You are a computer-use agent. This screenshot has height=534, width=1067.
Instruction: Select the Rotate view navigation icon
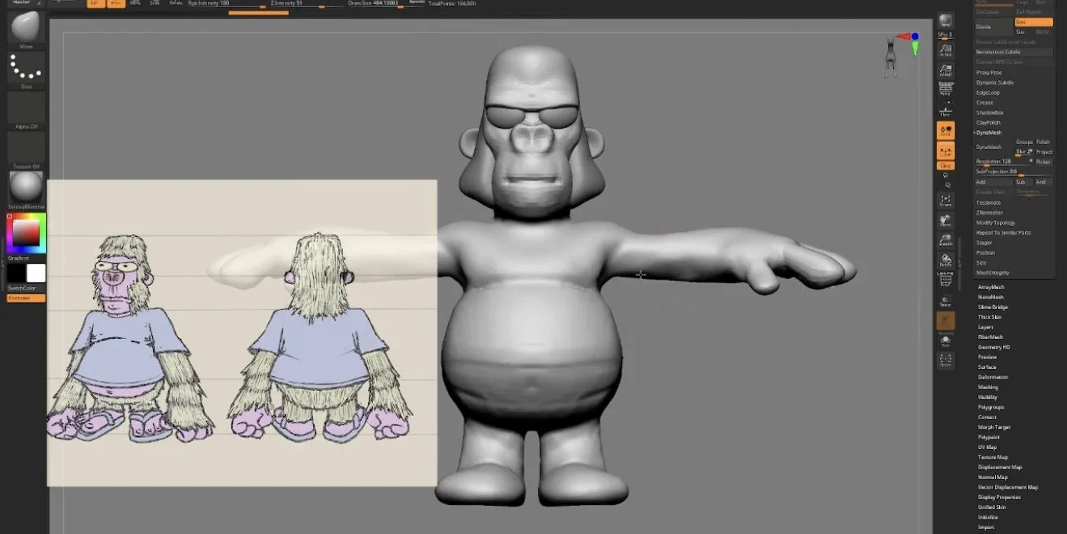coord(945,261)
